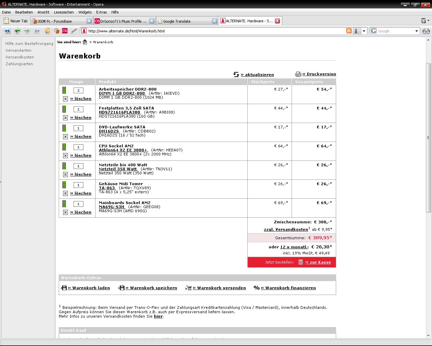Click the page info 'i' icon
Image resolution: width=432 pixels, height=346 pixels.
coord(356,31)
